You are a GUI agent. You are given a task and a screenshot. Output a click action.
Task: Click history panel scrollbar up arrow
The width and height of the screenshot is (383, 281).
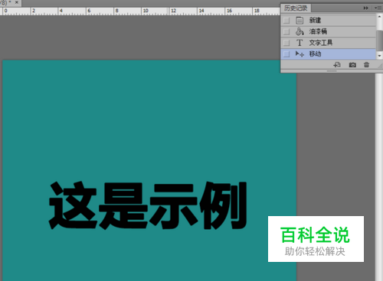[x=379, y=17]
